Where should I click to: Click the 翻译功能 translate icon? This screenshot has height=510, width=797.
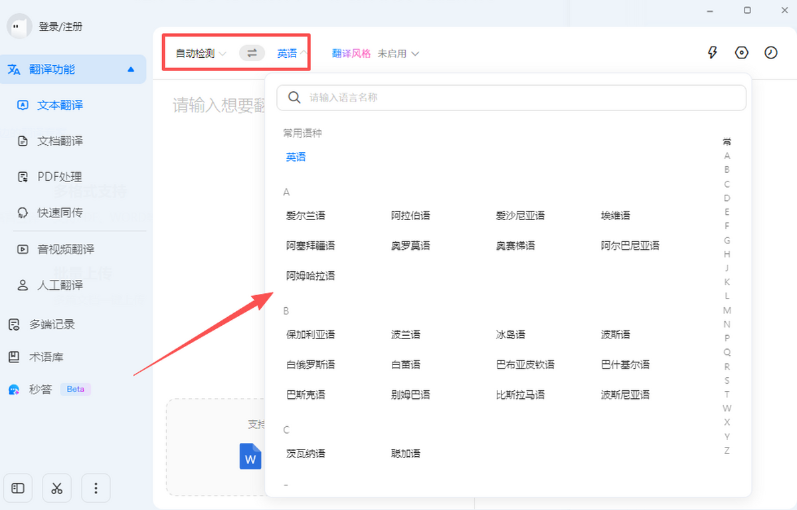click(14, 69)
